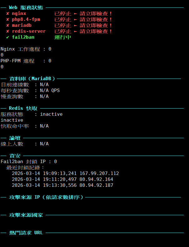Click the php8.4-fpm service name
The width and height of the screenshot is (189, 247).
point(26,20)
